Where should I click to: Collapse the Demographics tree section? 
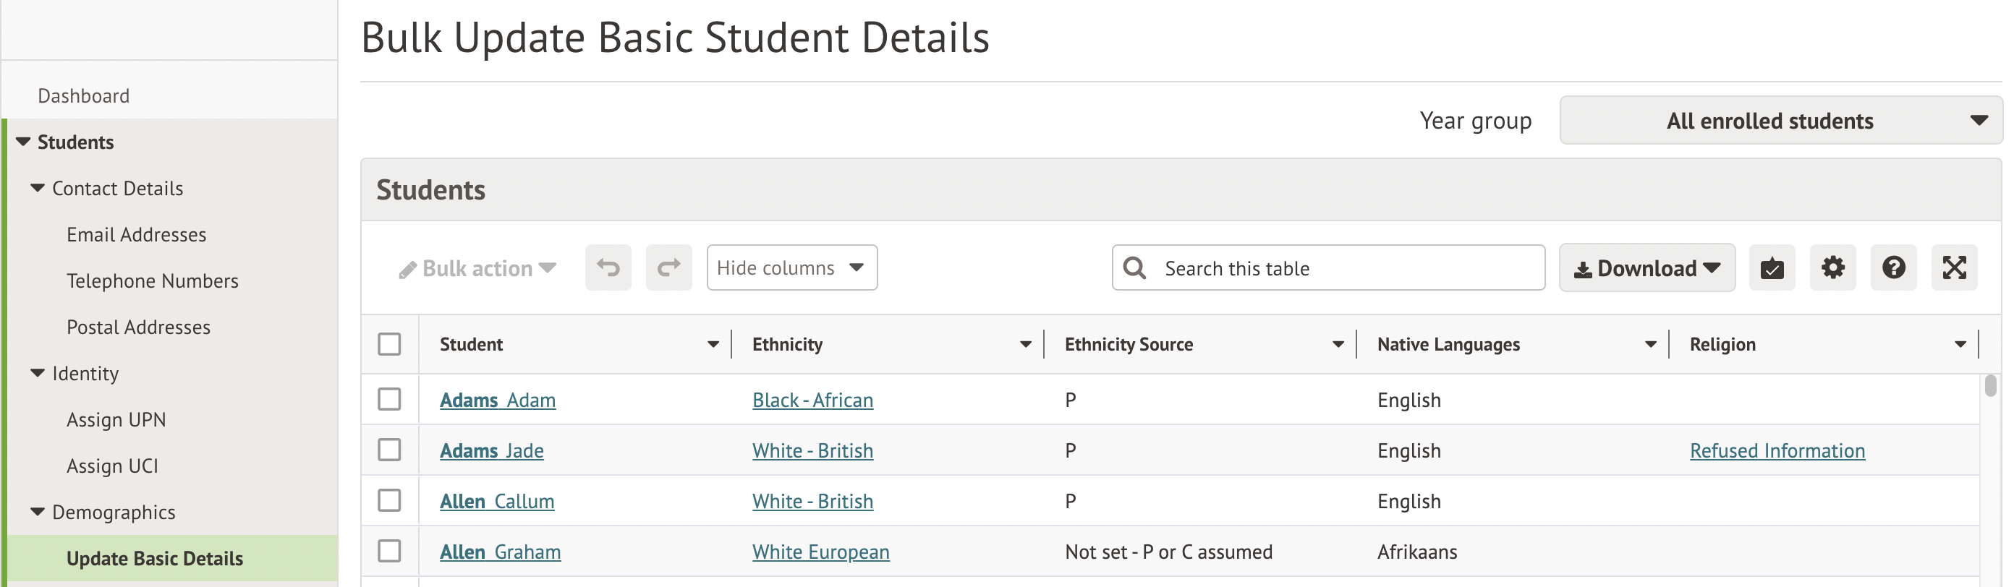pos(38,512)
